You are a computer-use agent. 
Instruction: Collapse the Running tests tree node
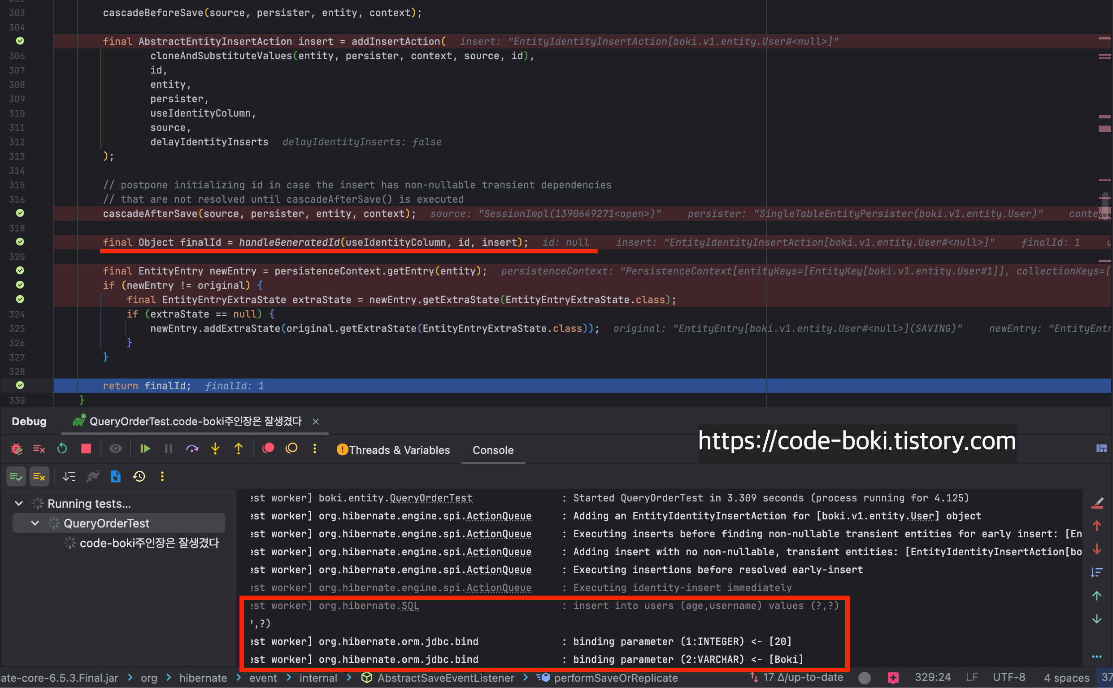point(19,504)
